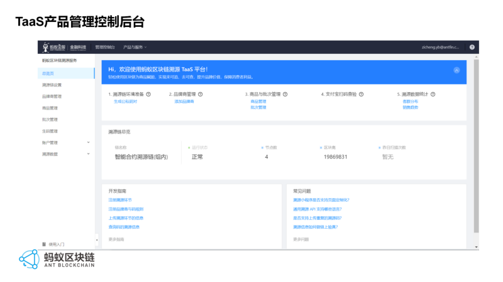The image size is (503, 282).
Task: Select 总览页 in the sidebar
Action: click(x=66, y=73)
